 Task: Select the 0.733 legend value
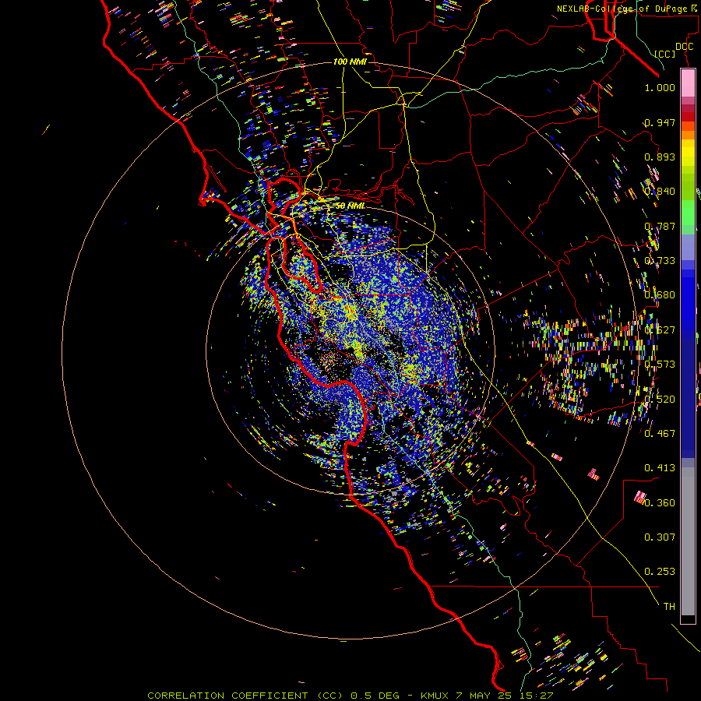[x=660, y=261]
